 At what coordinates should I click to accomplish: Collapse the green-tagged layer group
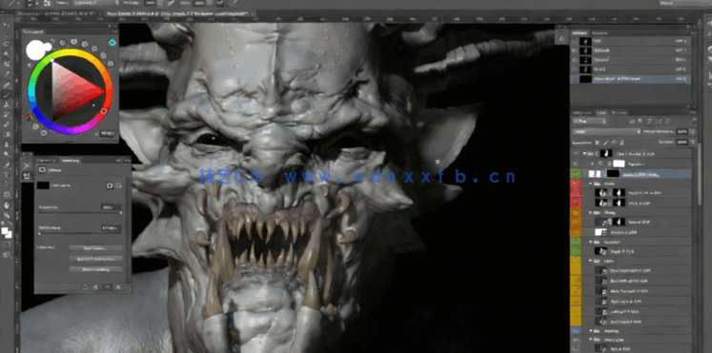[x=591, y=242]
